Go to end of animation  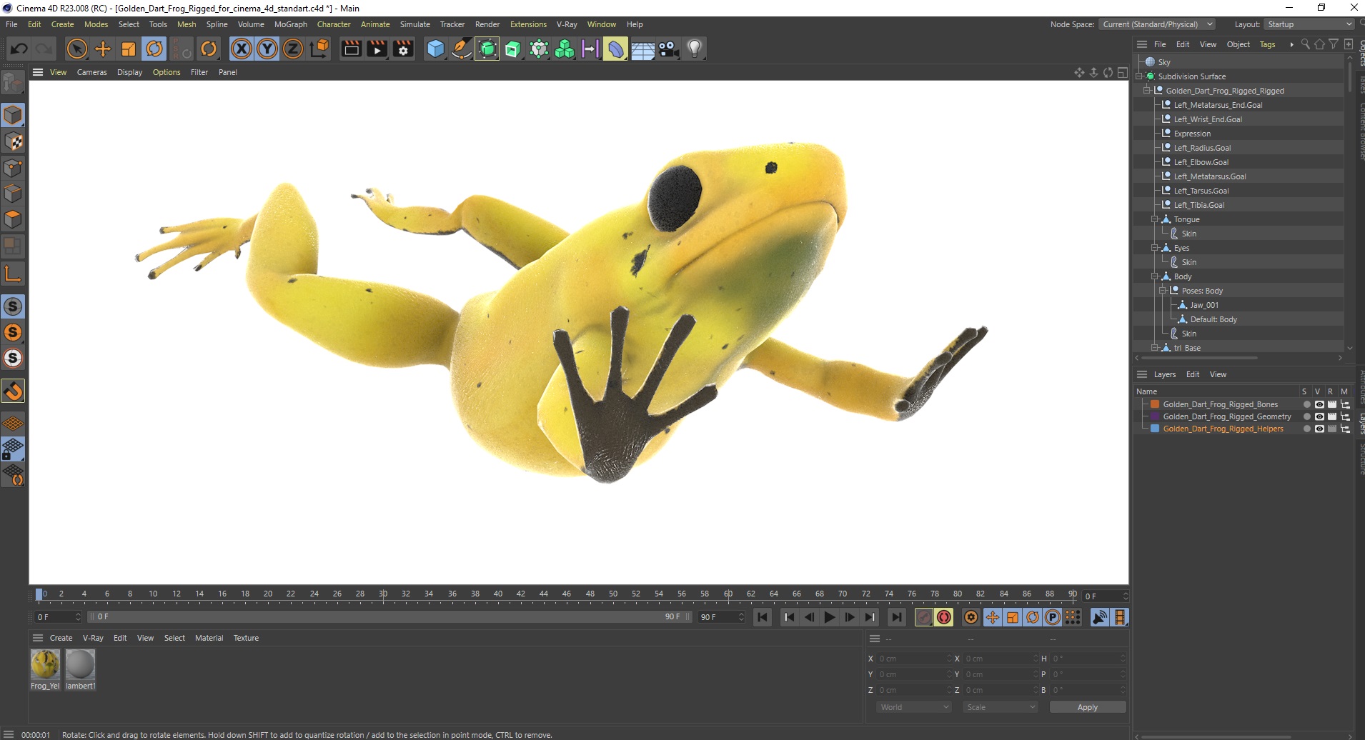(896, 617)
